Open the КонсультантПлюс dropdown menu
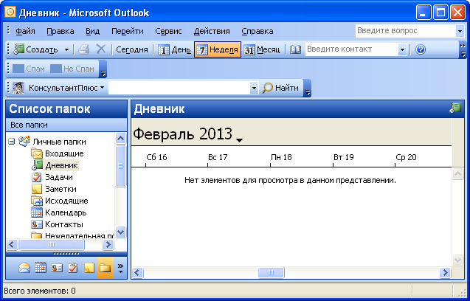The image size is (470, 301). tap(66, 88)
